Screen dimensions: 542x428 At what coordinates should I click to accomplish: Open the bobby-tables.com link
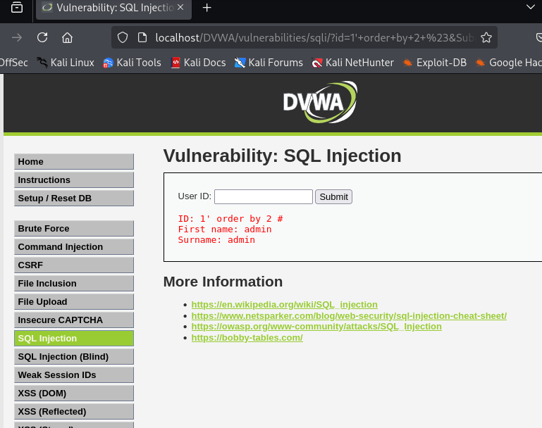click(247, 338)
